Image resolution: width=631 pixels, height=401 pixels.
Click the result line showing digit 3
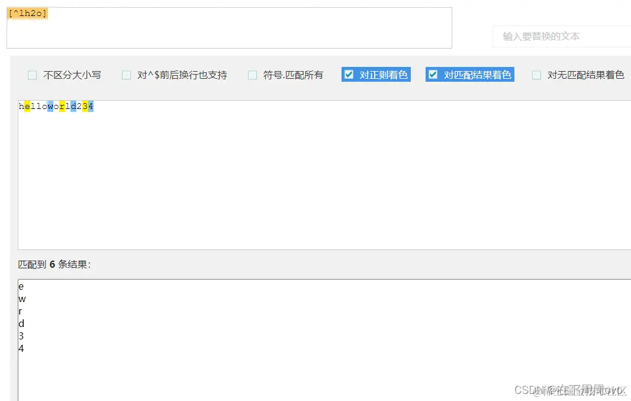click(21, 336)
